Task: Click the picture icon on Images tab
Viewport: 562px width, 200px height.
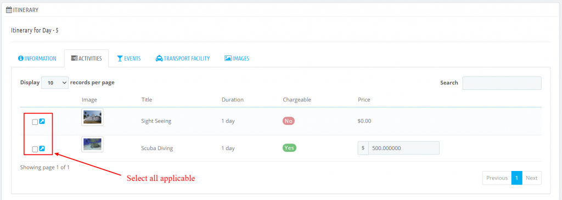Action: click(228, 58)
